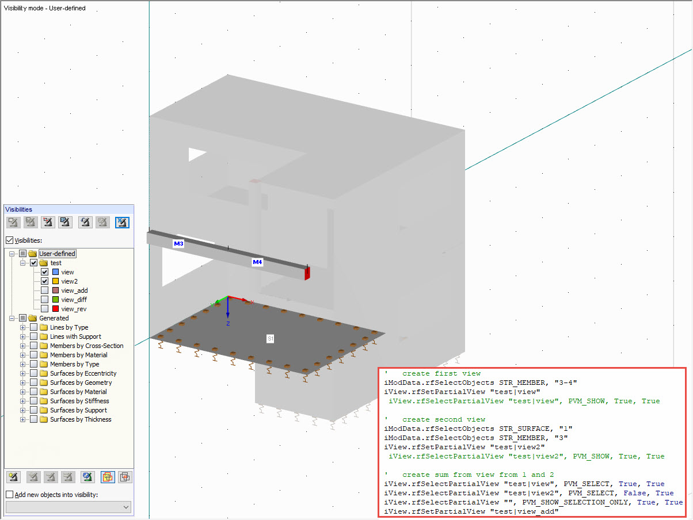Click the new visibility creation icon
The image size is (693, 520).
(x=13, y=477)
